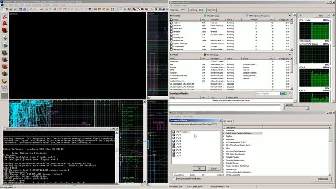Switch to the Memory tab in Resource Monitor
Screen dimensions: 336x189
point(193,10)
